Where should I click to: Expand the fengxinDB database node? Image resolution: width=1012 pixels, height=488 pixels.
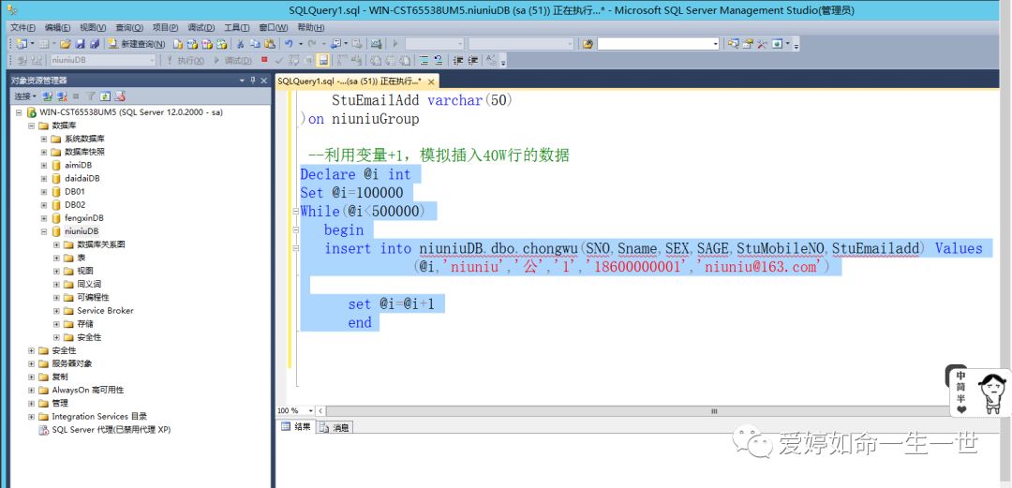[44, 218]
